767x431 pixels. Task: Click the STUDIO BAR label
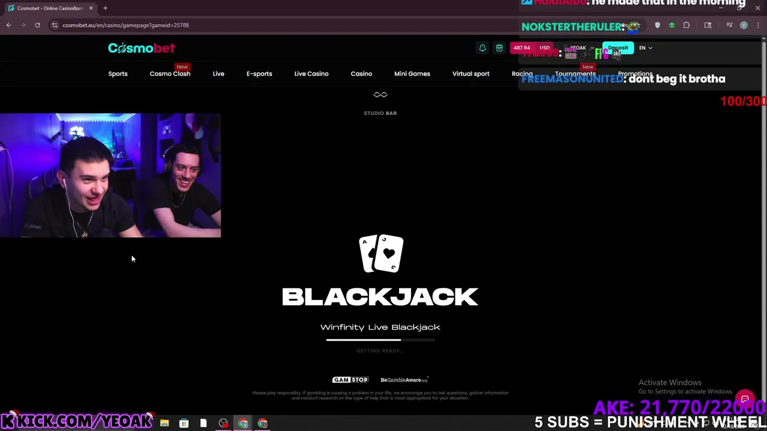tap(380, 113)
